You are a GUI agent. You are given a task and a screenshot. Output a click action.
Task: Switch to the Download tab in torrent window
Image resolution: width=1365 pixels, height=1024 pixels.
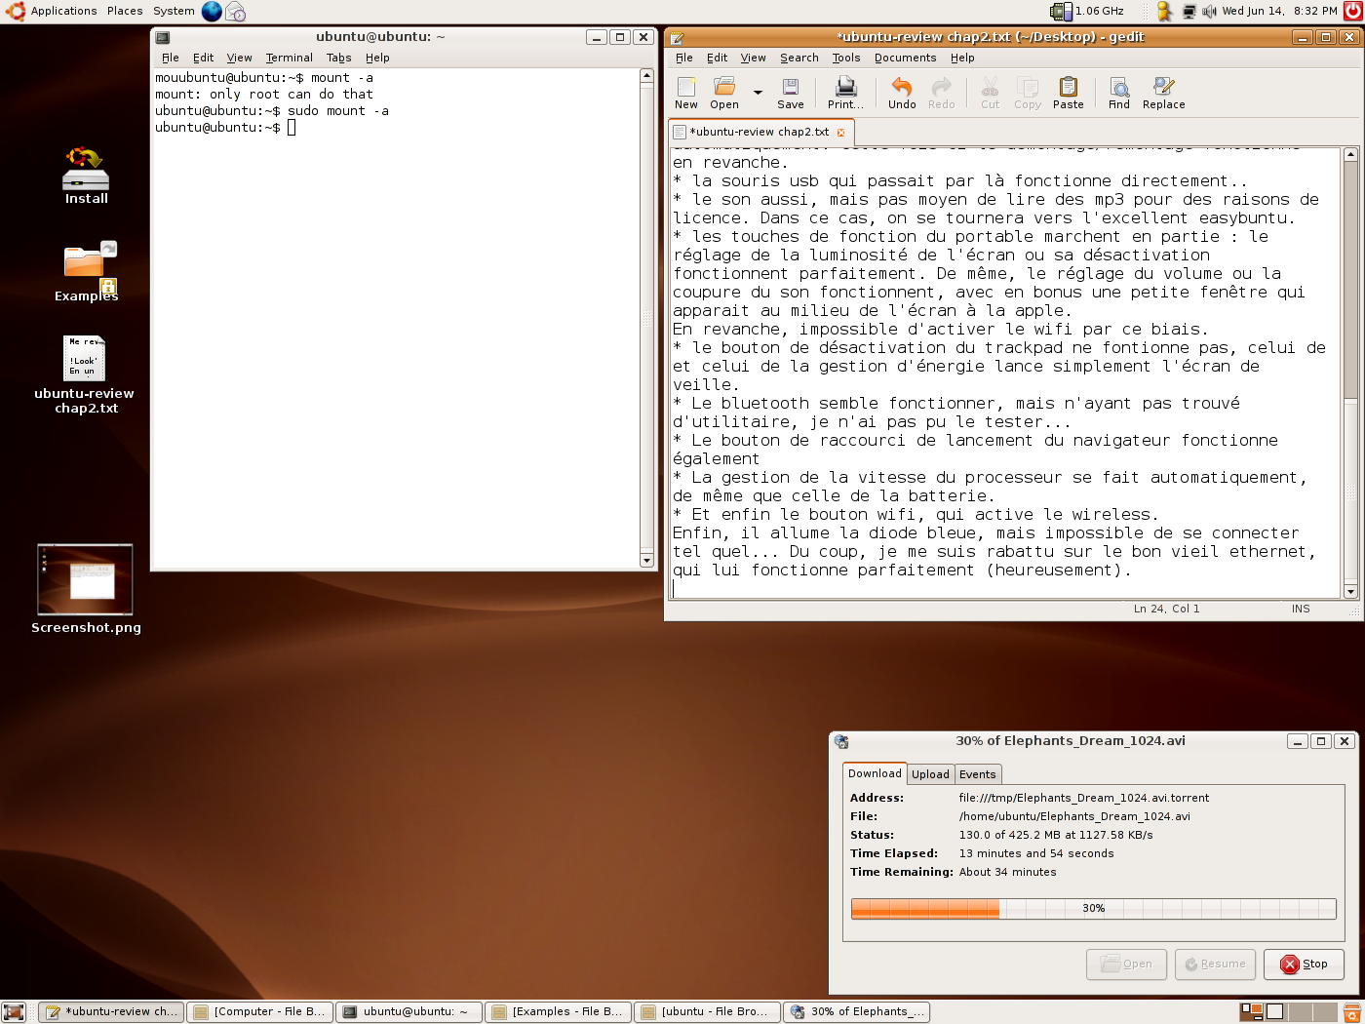pyautogui.click(x=875, y=773)
